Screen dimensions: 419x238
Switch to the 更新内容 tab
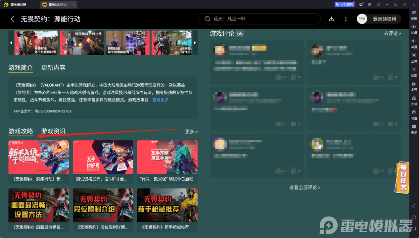tap(53, 68)
